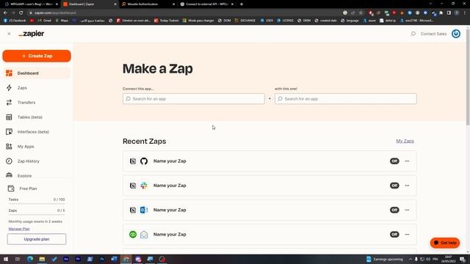Image resolution: width=470 pixels, height=264 pixels.
Task: Click the Create Zap button
Action: pos(37,56)
